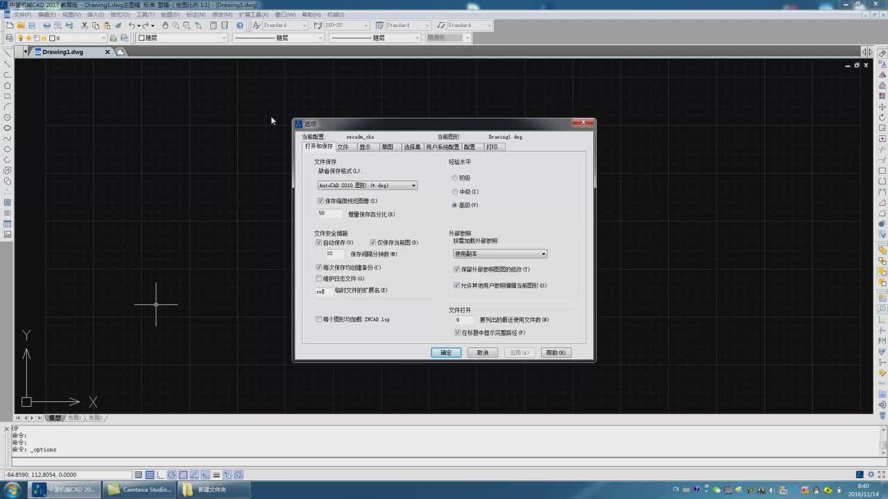Open the 文件(F) menu
The image size is (888, 499).
[x=23, y=15]
